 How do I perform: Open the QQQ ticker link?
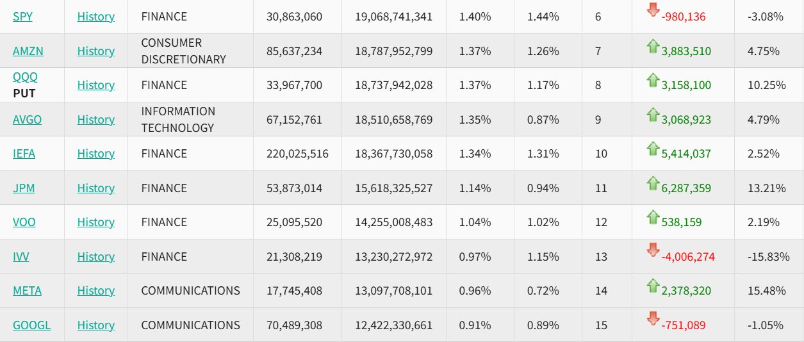[25, 77]
